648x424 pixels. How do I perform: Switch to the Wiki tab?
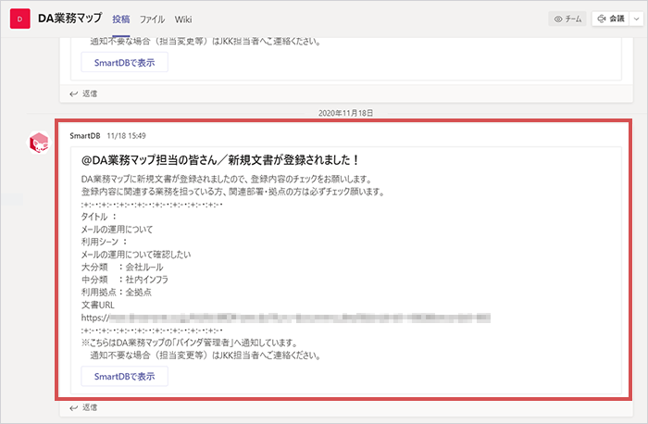183,19
